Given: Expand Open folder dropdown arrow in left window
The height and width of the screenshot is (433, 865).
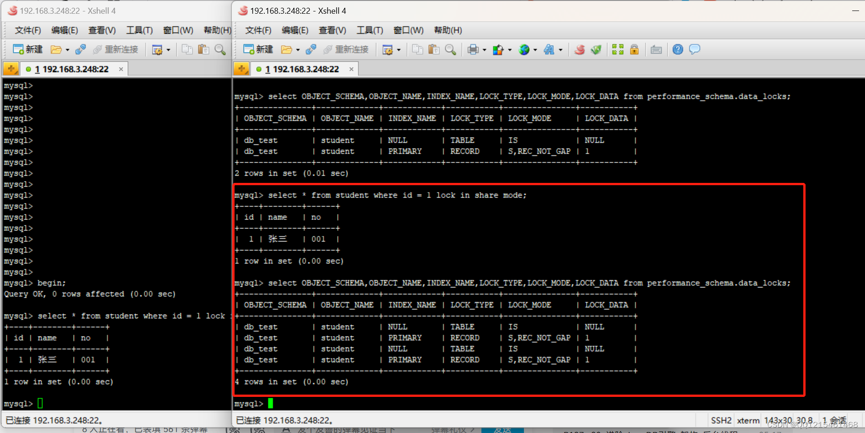Looking at the screenshot, I should [67, 50].
